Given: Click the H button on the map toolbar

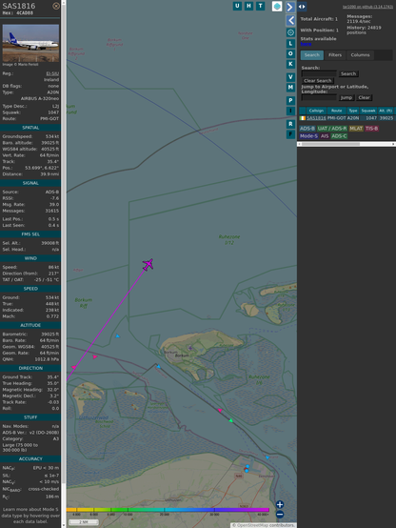Looking at the screenshot, I should [248, 6].
